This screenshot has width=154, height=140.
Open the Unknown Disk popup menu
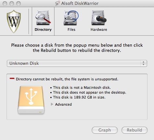point(77,63)
